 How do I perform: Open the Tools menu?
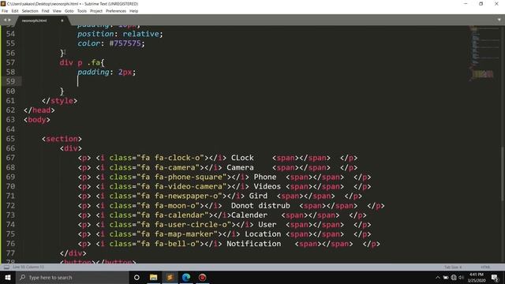(82, 11)
